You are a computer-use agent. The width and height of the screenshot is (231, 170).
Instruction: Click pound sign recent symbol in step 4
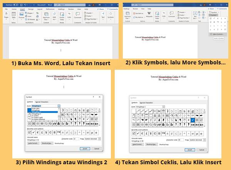click(x=146, y=133)
